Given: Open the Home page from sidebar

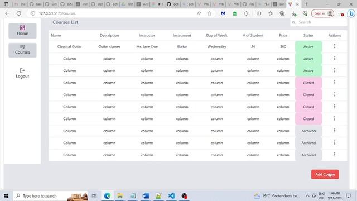Looking at the screenshot, I should tap(22, 31).
